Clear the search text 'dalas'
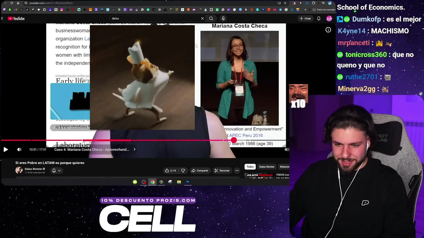The image size is (424, 238). point(202,19)
